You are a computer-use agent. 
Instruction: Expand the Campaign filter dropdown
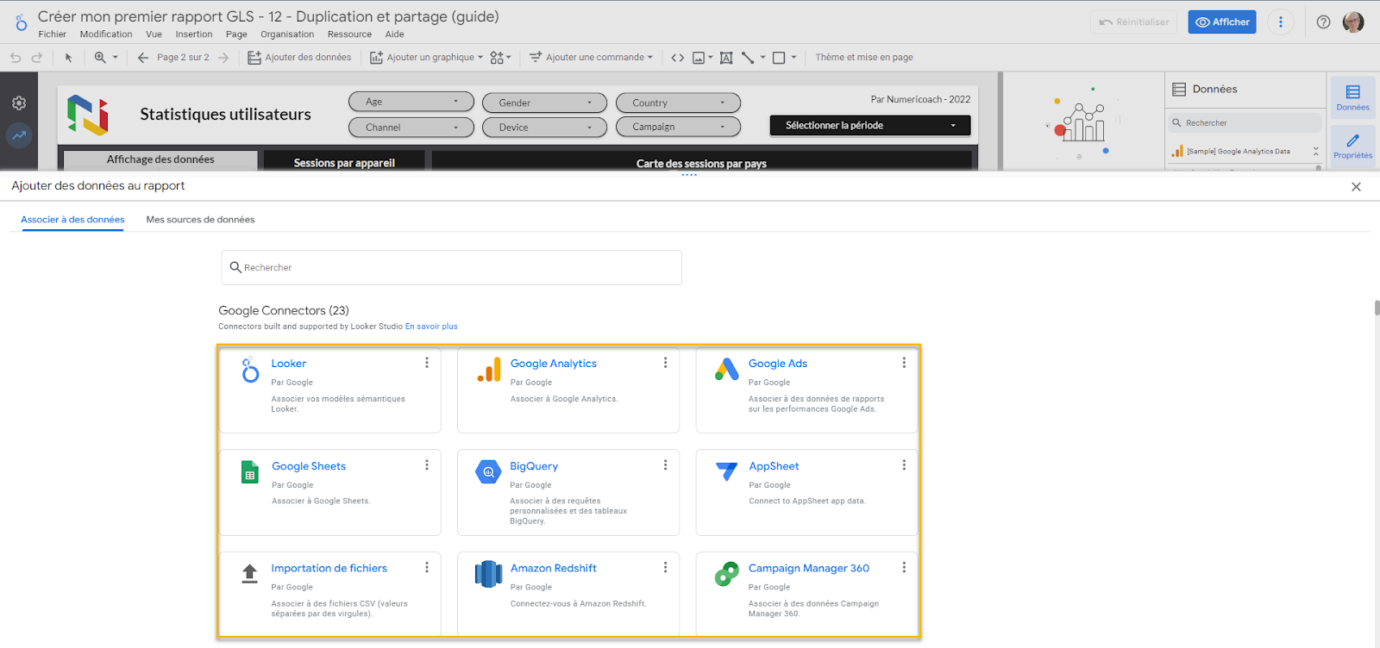click(x=678, y=127)
